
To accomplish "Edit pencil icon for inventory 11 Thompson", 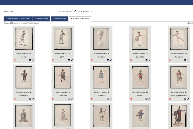I will pos(33,99).
